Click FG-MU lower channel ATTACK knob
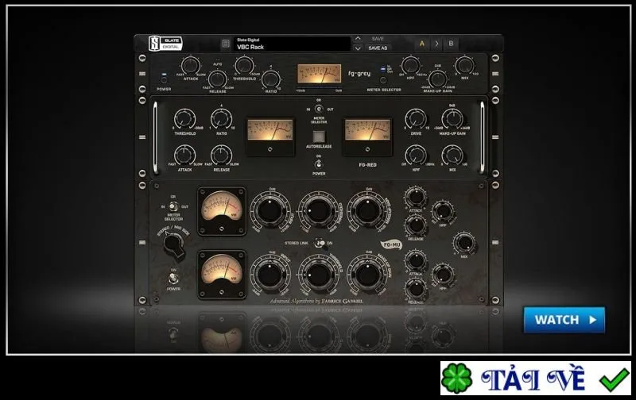The width and height of the screenshot is (636, 400). 416,261
